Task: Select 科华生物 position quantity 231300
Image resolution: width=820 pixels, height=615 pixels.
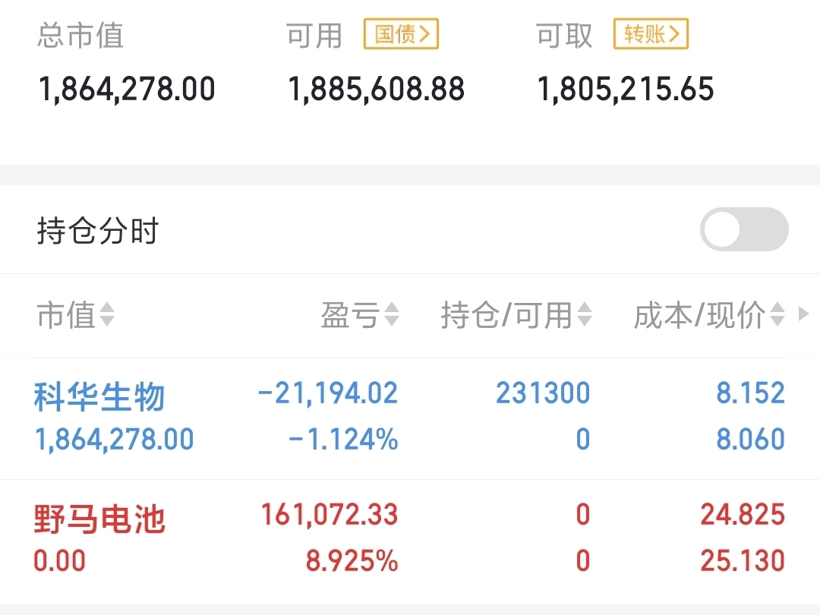Action: coord(543,393)
